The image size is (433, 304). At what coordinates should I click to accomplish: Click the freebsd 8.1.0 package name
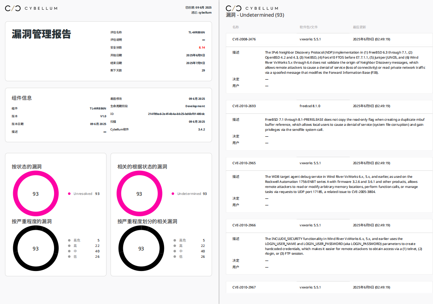click(310, 106)
